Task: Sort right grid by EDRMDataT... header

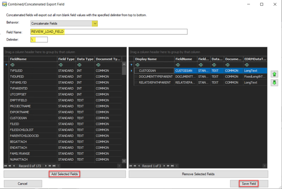Action: coord(255,59)
